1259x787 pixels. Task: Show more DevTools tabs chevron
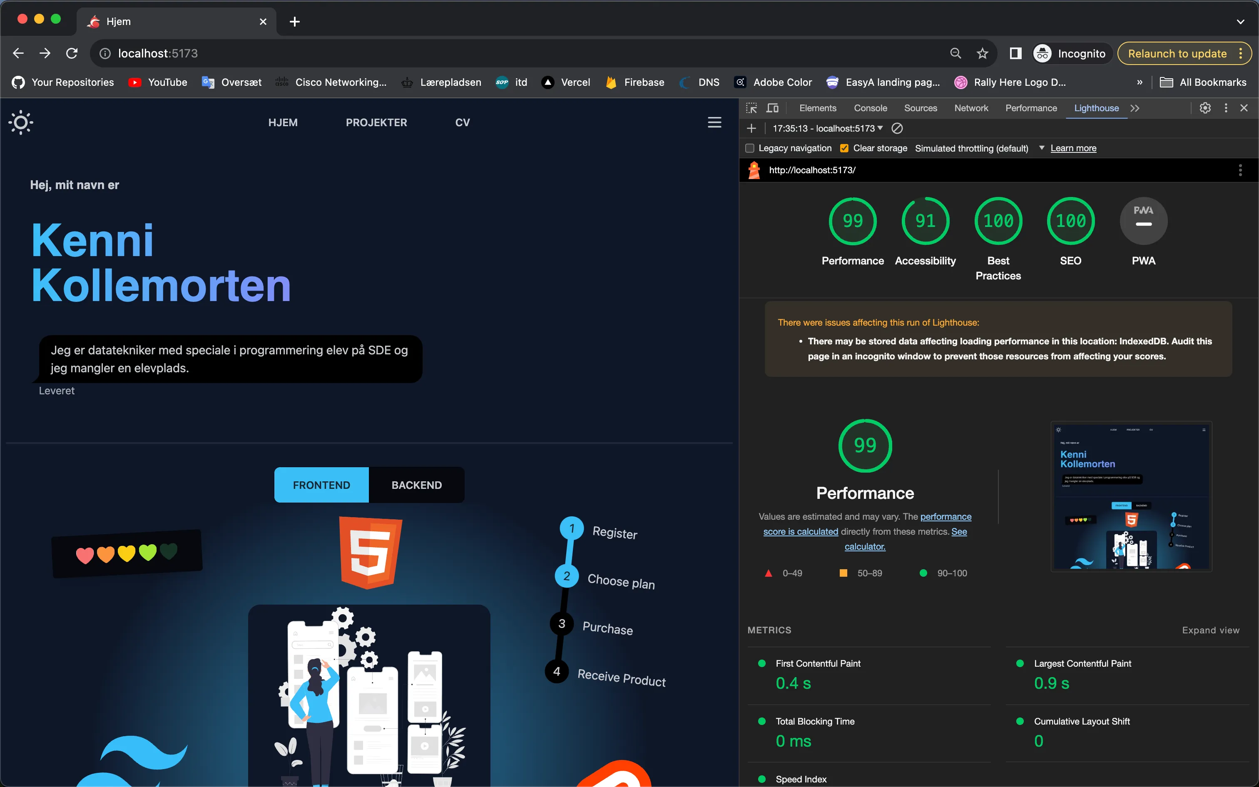[x=1135, y=108]
